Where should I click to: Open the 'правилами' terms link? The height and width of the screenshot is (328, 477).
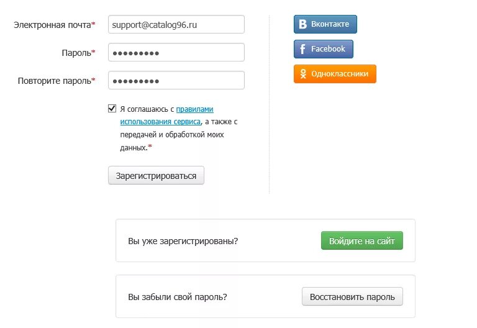point(194,109)
